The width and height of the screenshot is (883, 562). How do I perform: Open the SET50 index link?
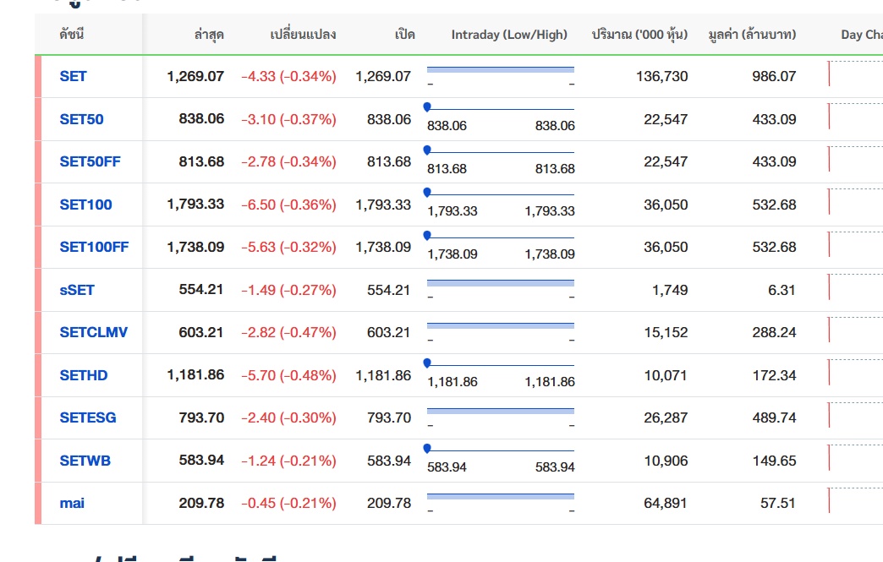[81, 119]
